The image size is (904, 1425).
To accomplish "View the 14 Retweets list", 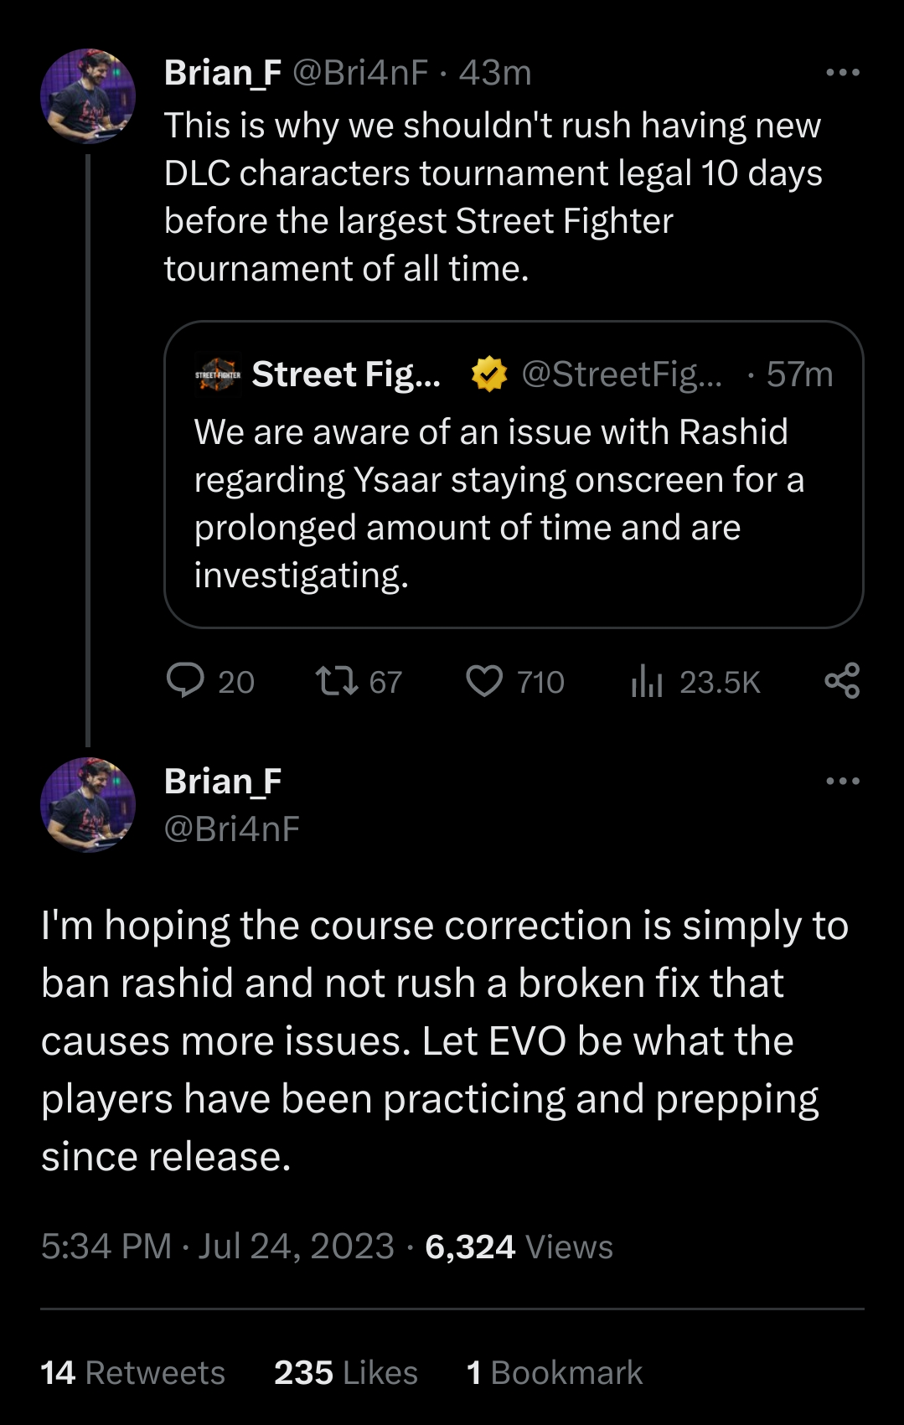I will tap(132, 1373).
